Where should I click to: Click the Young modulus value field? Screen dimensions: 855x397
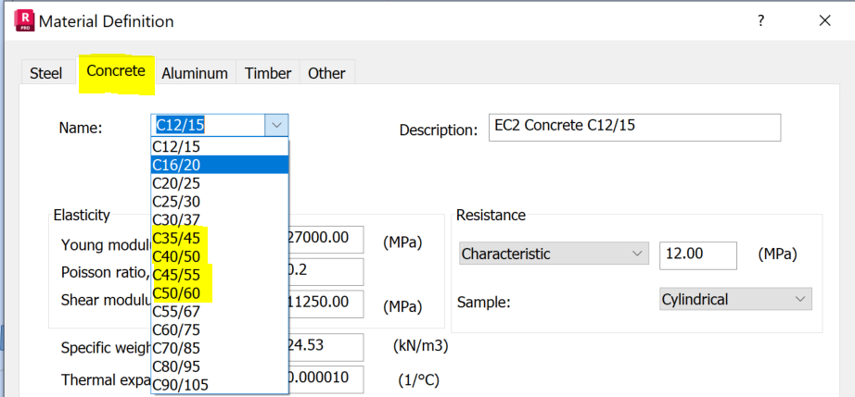click(325, 239)
